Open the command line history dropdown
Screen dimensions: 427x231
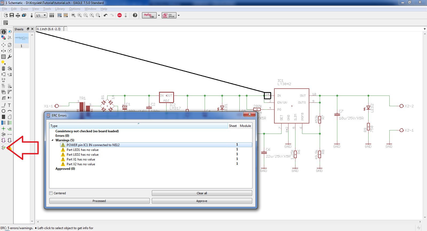pos(425,29)
